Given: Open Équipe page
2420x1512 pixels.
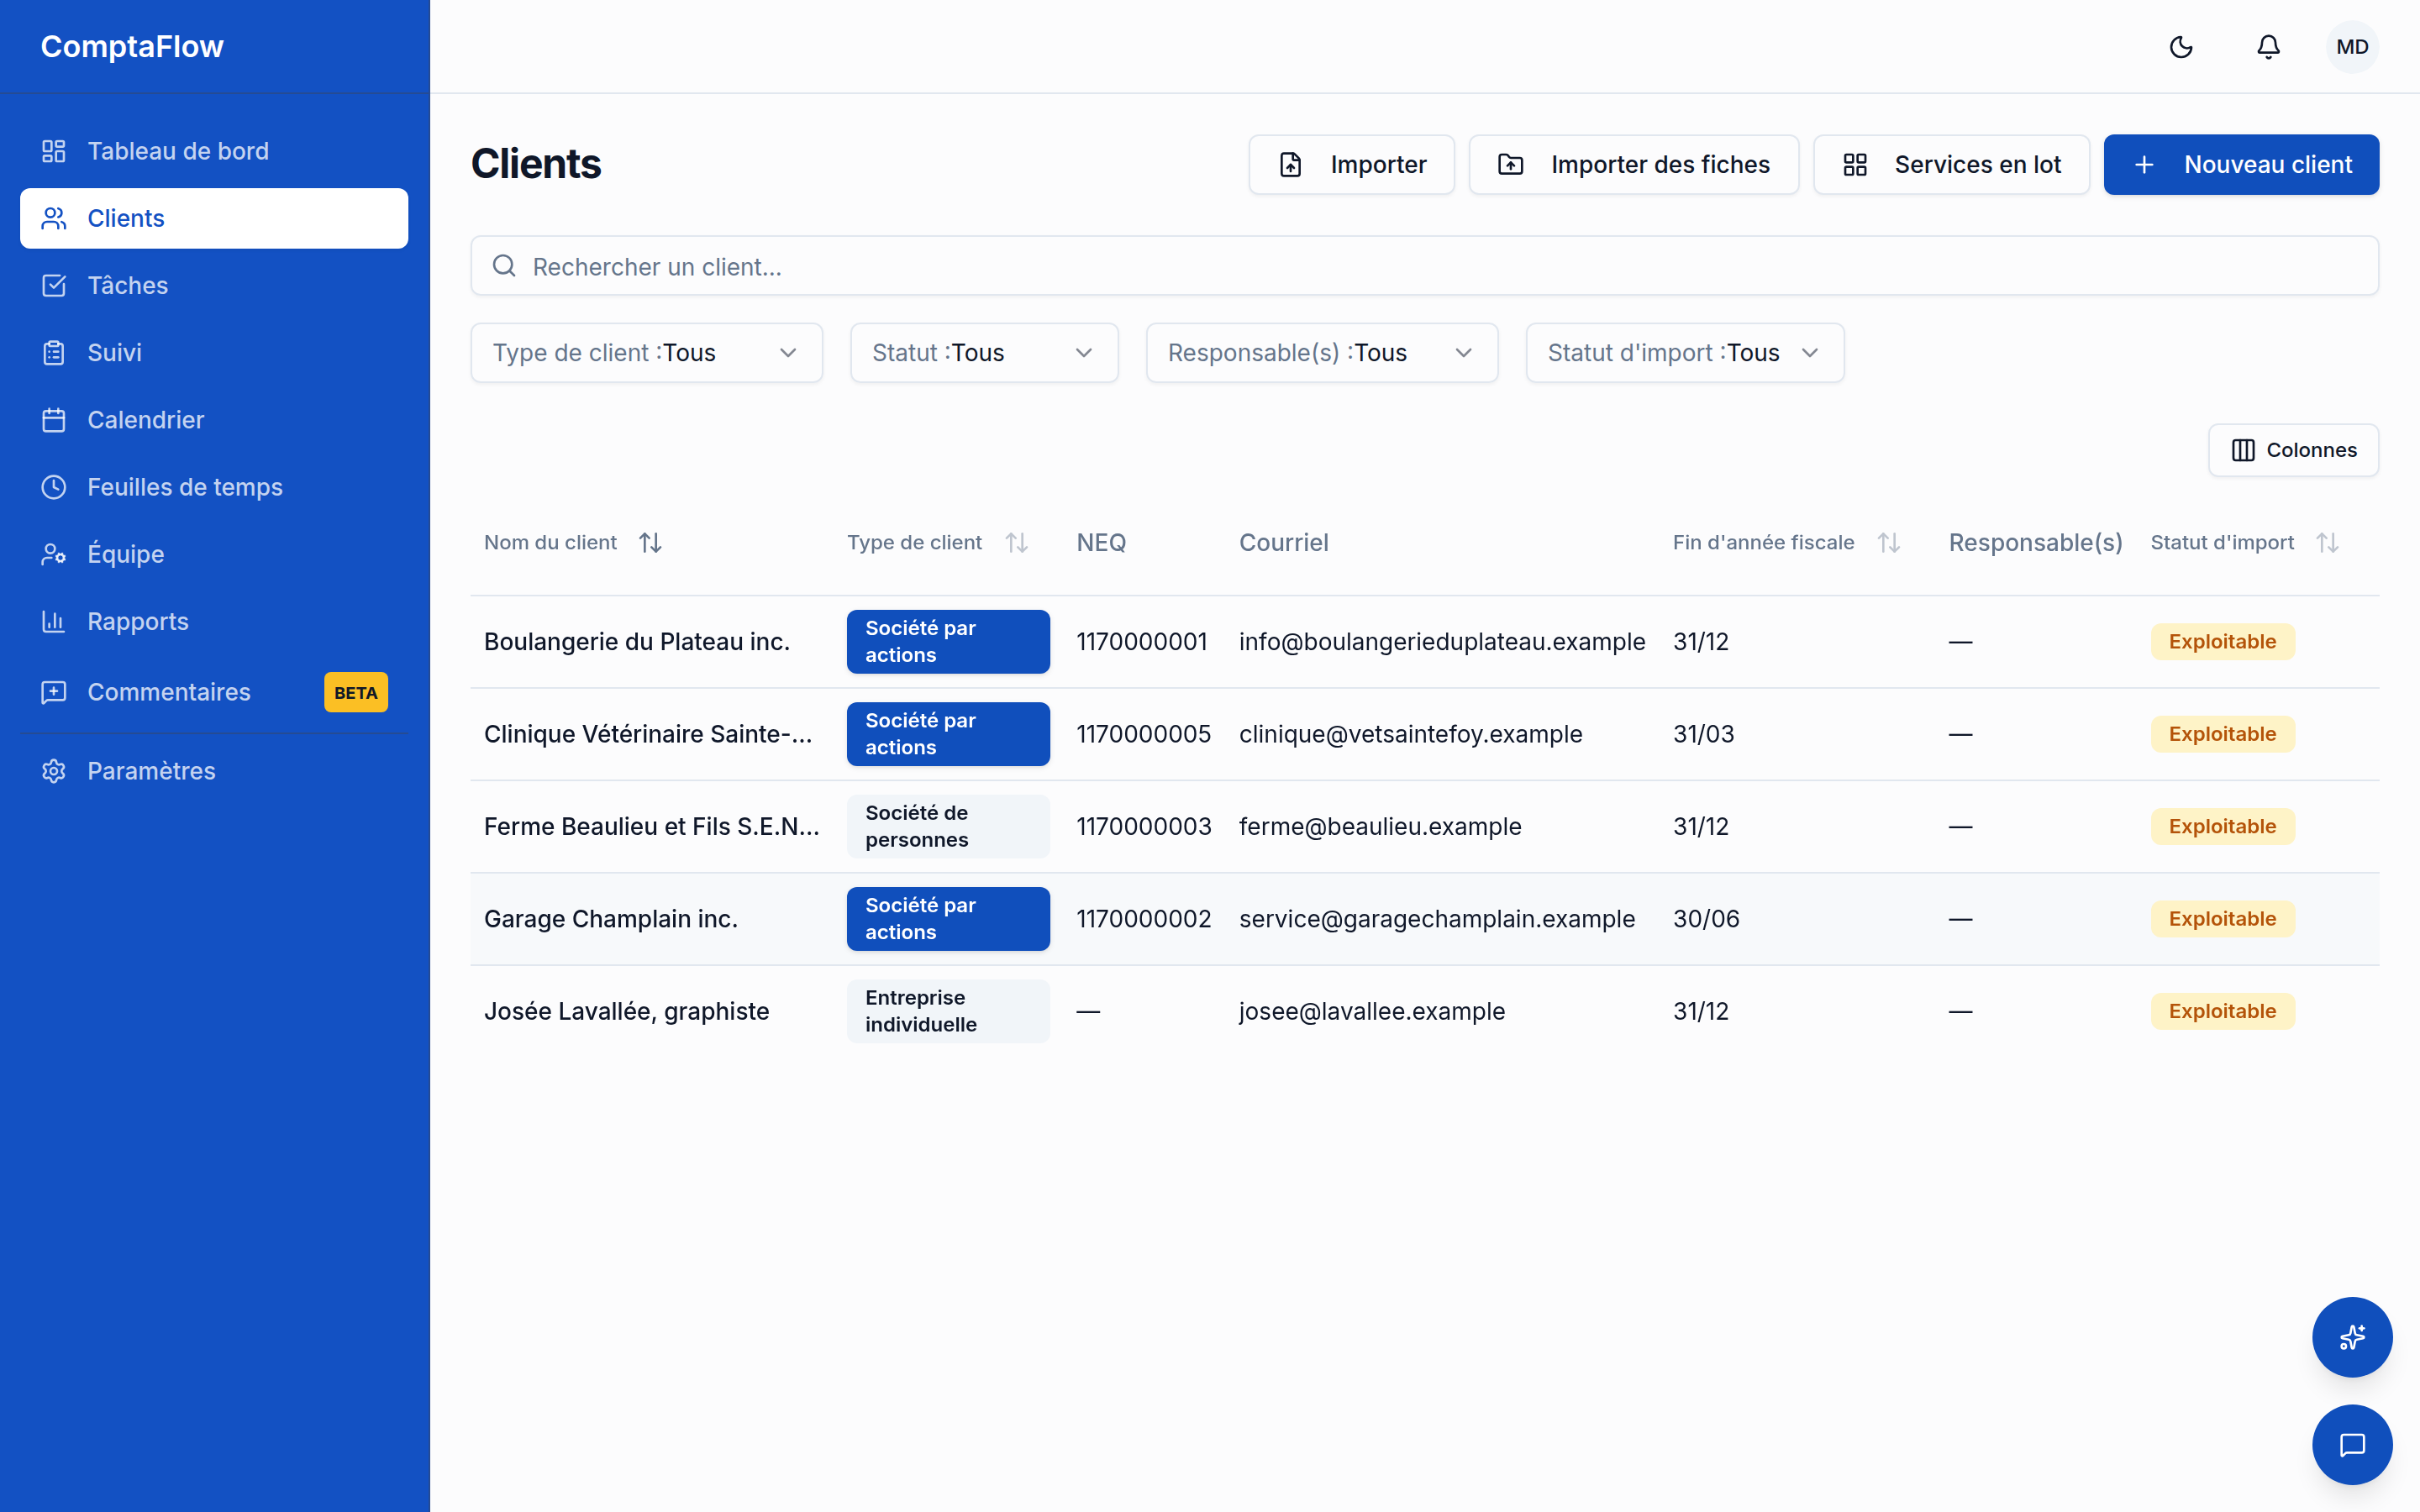Looking at the screenshot, I should click(x=214, y=554).
